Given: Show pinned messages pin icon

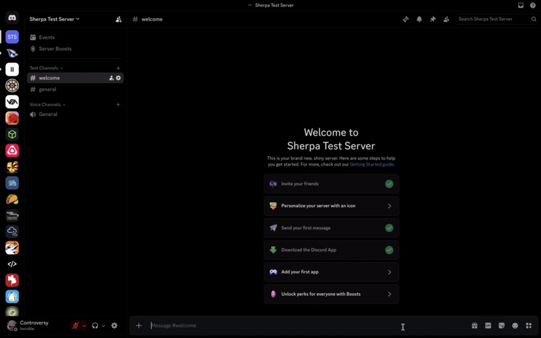Looking at the screenshot, I should point(433,19).
